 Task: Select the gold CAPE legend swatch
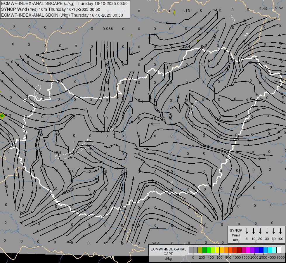pos(222,250)
